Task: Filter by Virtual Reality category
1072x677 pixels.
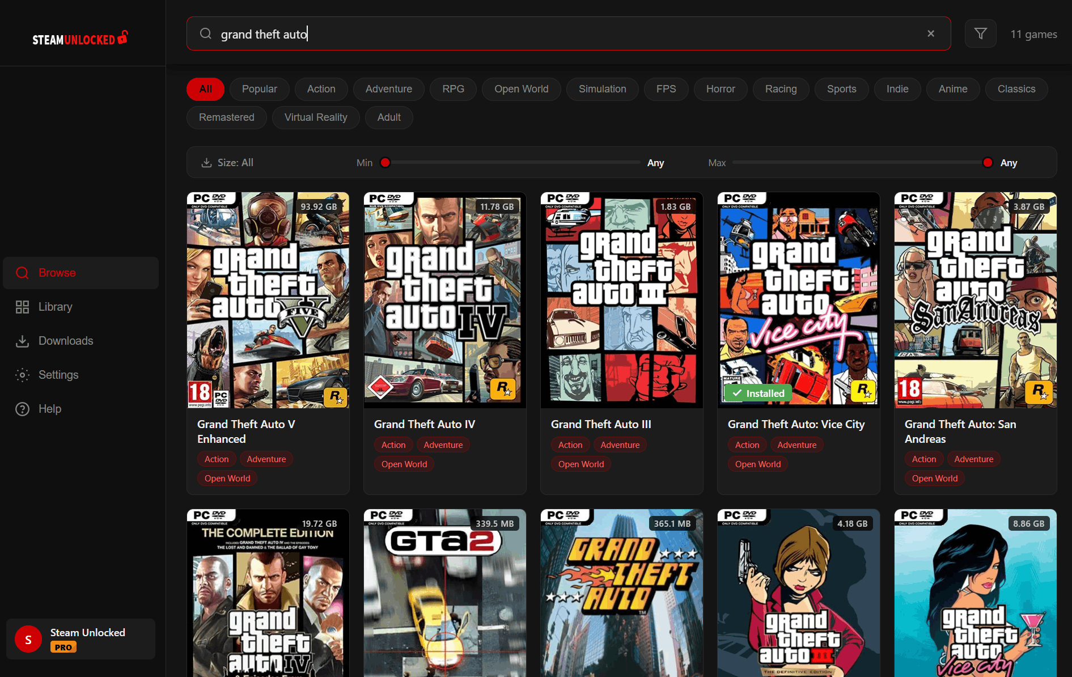Action: point(316,117)
